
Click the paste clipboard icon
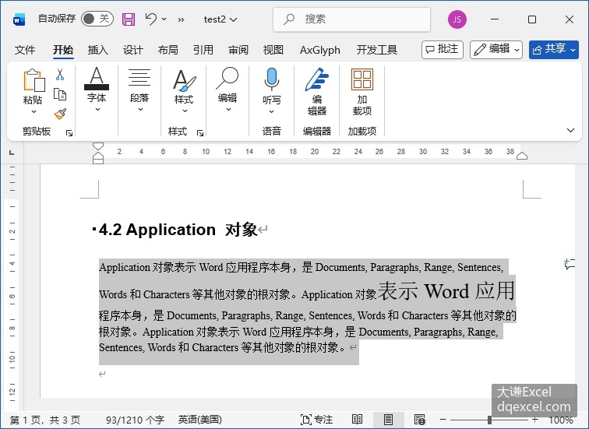coord(34,80)
